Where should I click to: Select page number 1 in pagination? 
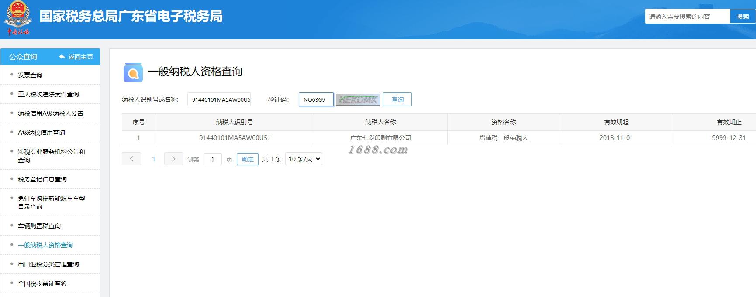coord(153,159)
